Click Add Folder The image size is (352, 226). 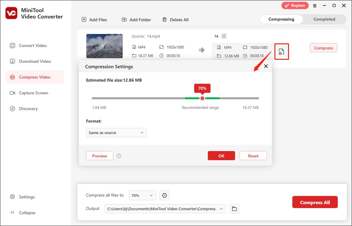(136, 19)
